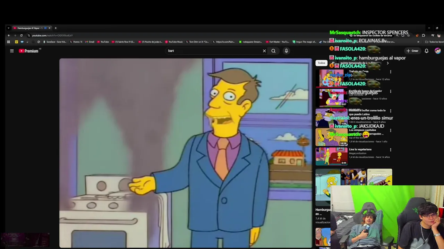Expand the bookmarks overflow chevron
444x249 pixels.
pyautogui.click(x=418, y=42)
